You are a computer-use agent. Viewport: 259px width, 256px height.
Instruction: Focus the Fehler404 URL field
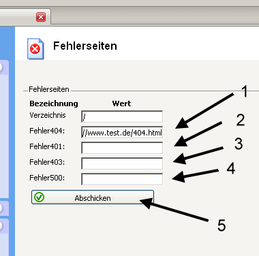coord(122,132)
